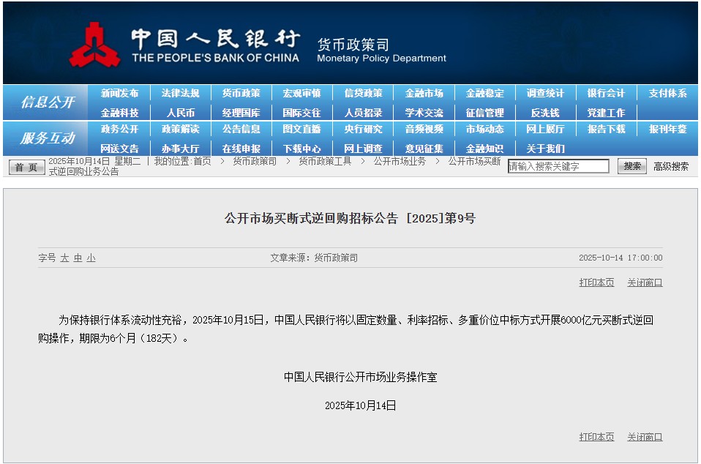The width and height of the screenshot is (701, 464).
Task: Set font size to 中 (medium)
Action: [78, 258]
